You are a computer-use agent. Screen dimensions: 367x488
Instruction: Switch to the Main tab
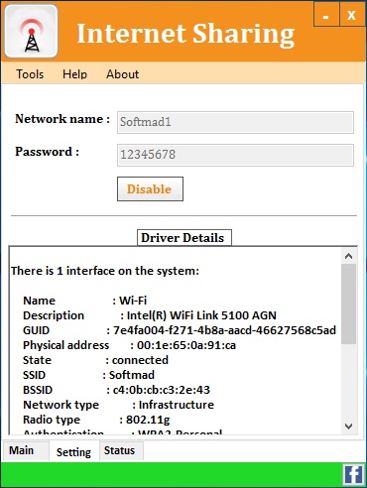click(21, 450)
